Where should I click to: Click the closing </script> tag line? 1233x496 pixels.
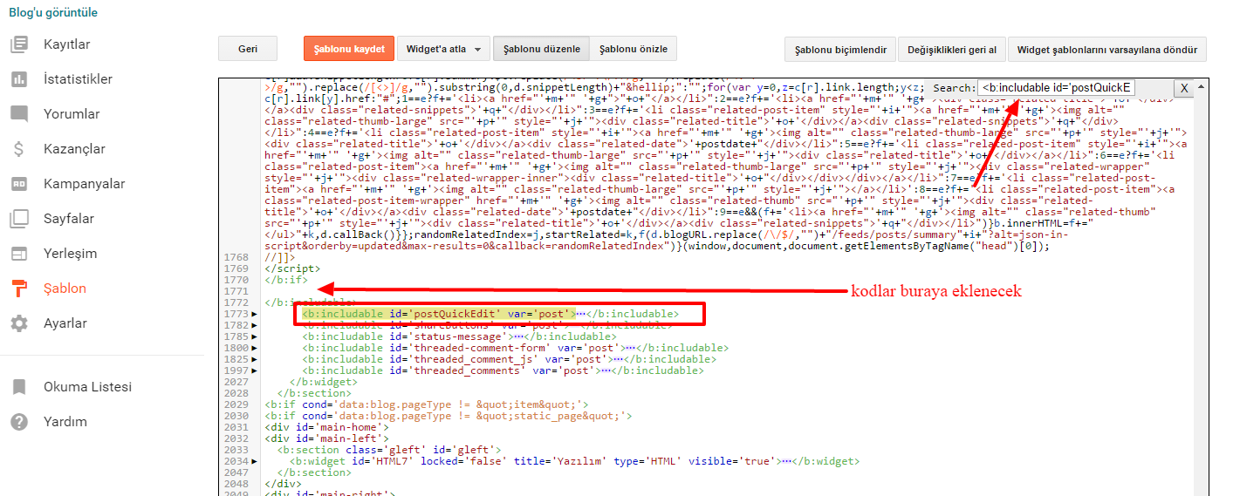click(x=292, y=268)
